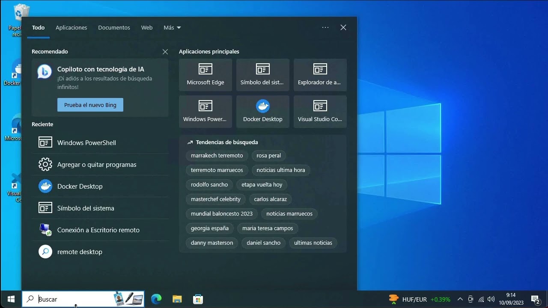
Task: Switch to the Web tab
Action: (147, 27)
